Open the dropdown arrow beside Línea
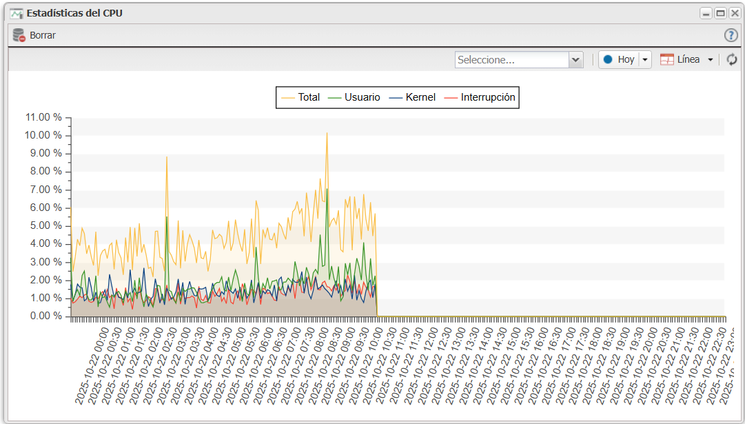 point(711,60)
